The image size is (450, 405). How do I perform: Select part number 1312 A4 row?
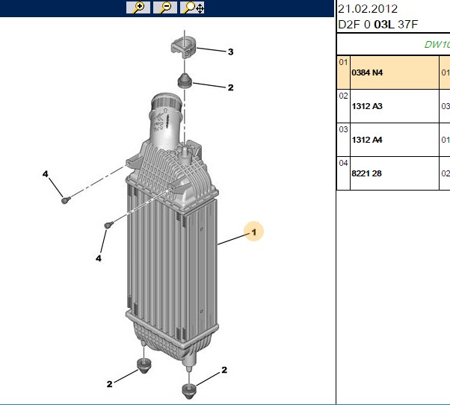(395, 140)
